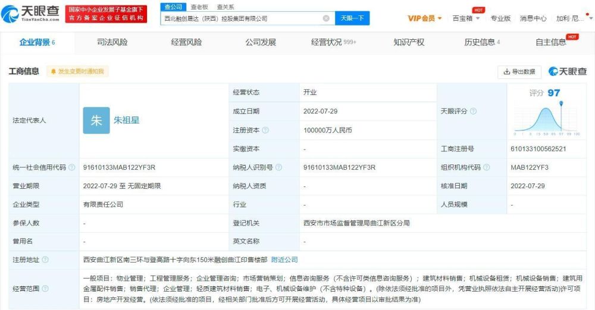Click question icon beside 统一社会信用代码
This screenshot has height=310, width=595.
click(72, 167)
